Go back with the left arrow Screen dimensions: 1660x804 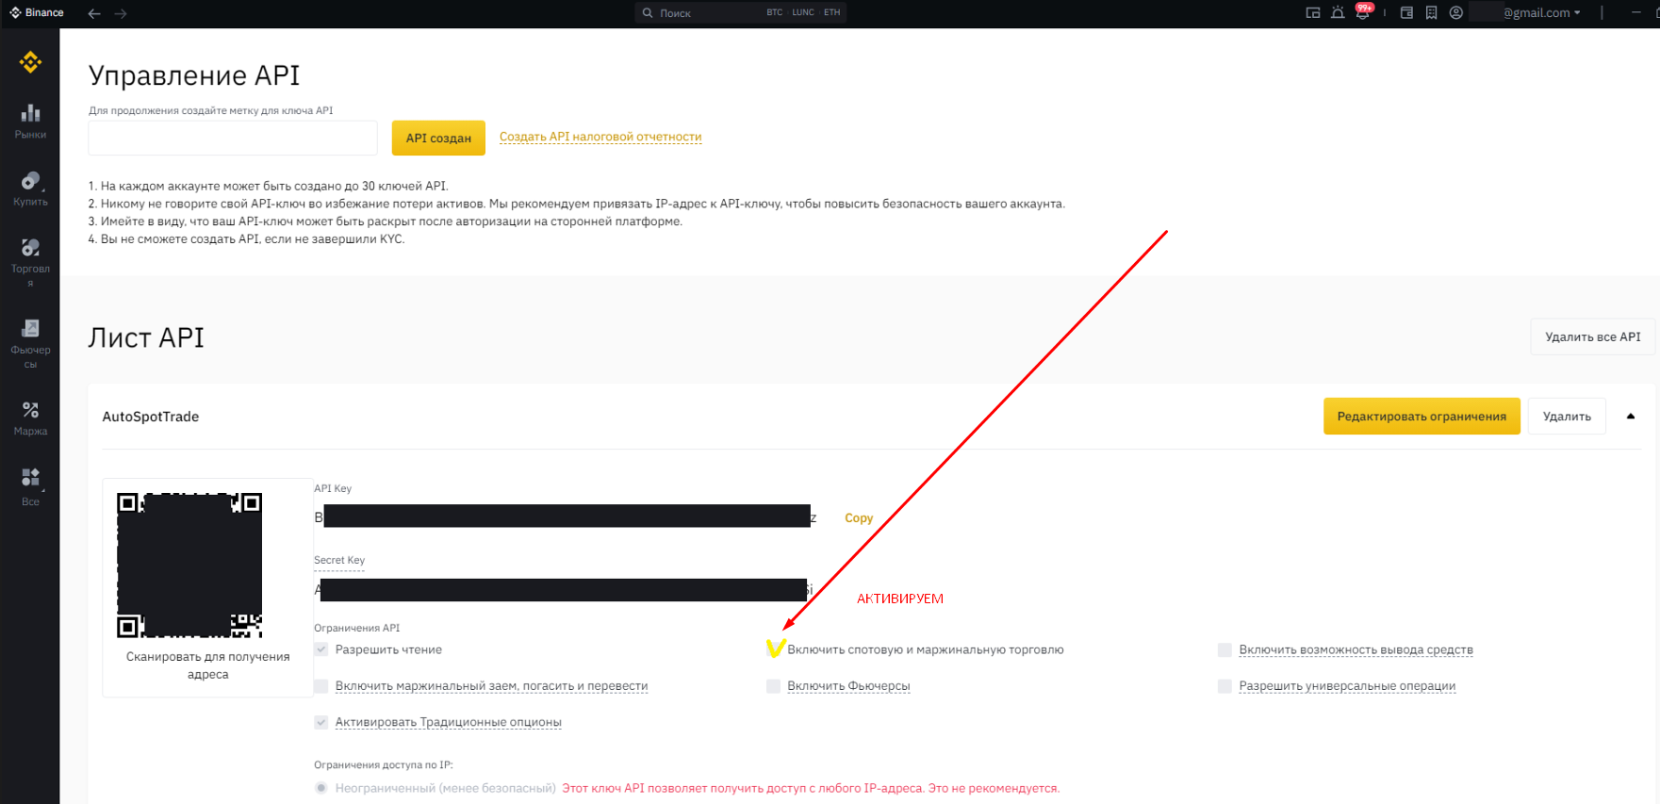(94, 13)
